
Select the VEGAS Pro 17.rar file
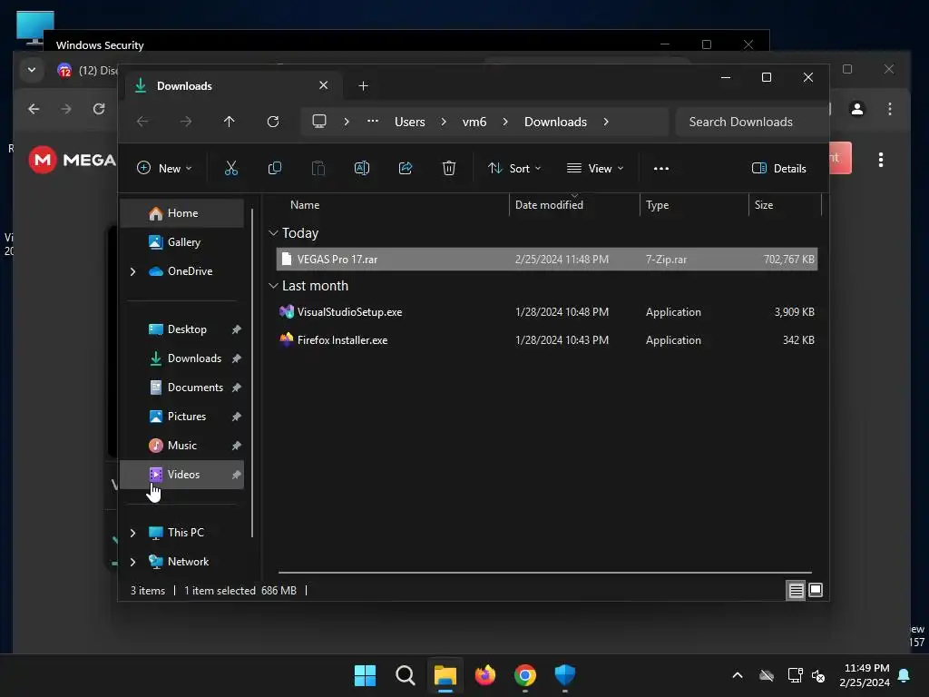tap(547, 259)
